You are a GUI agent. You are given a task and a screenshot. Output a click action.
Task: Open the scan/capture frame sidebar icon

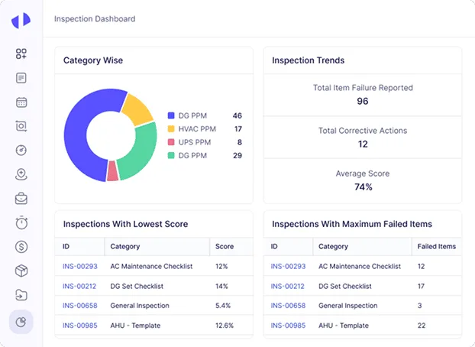point(21,126)
